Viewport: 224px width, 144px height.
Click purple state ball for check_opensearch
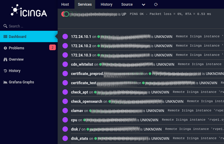(x=65, y=101)
